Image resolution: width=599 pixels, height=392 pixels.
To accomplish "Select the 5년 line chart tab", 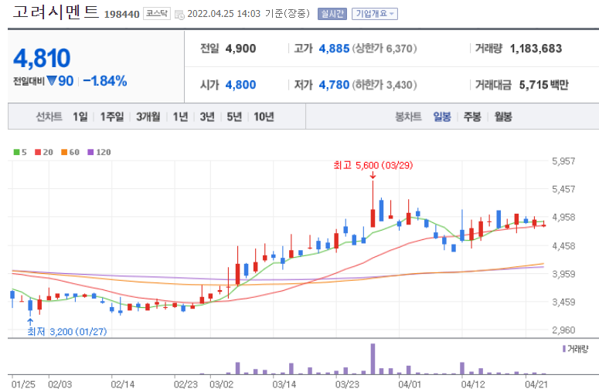I will click(234, 117).
